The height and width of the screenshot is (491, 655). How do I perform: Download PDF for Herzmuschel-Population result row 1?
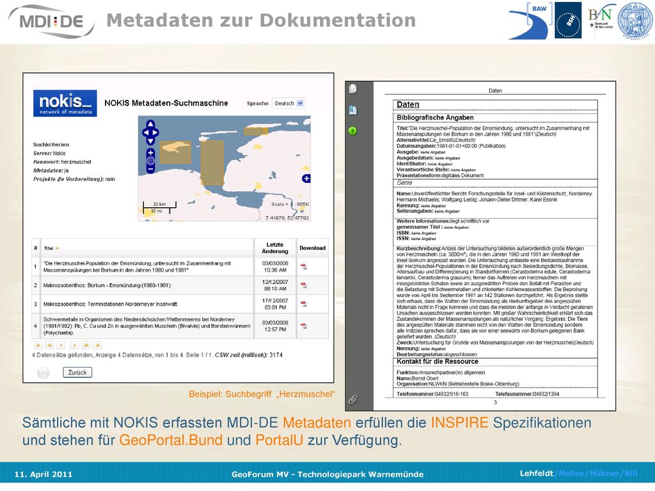[304, 267]
